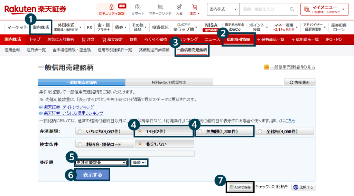This screenshot has width=354, height=196.
Task: Click the Rakuten 楽天証券 logo
Action: point(35,9)
